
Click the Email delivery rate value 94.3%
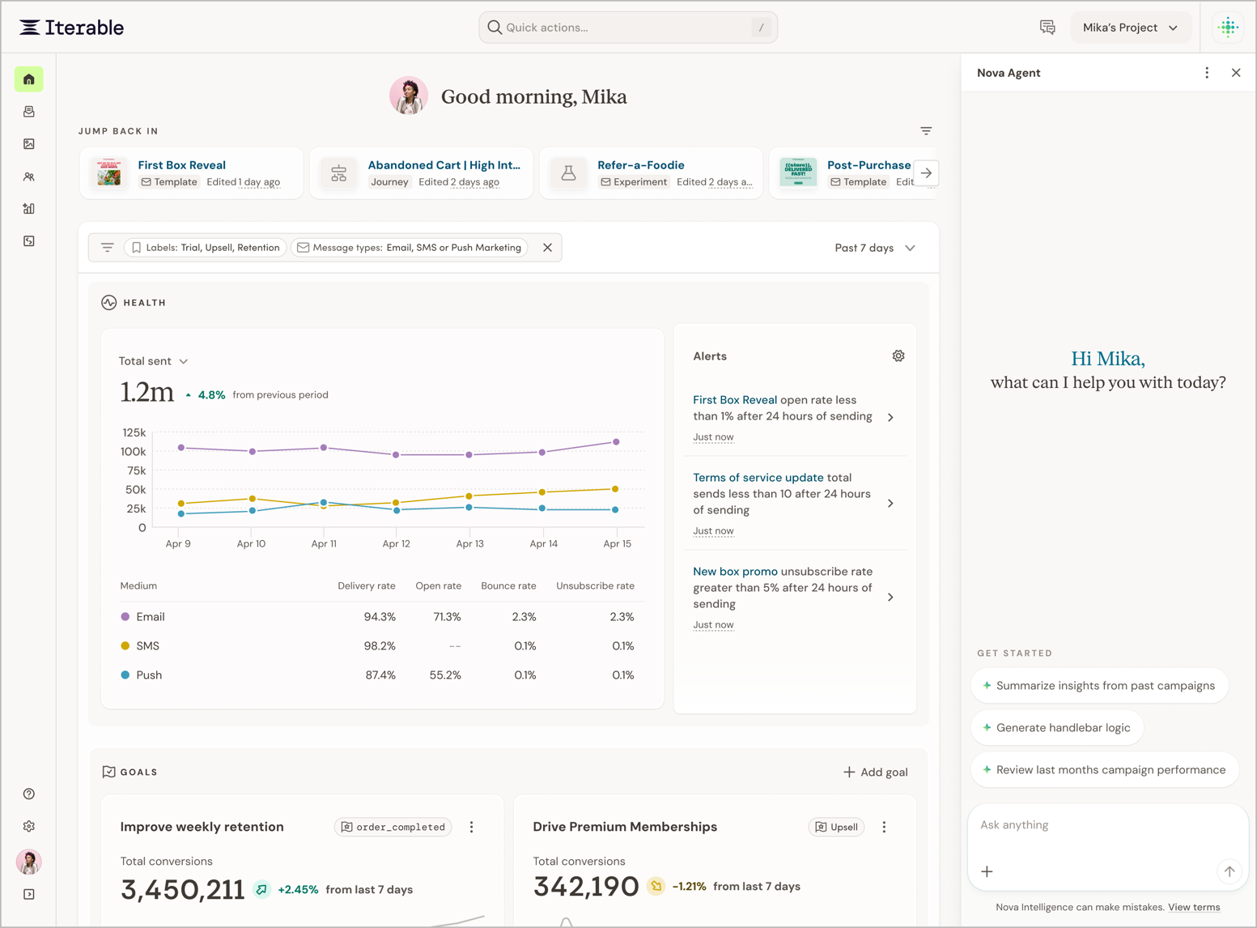tap(380, 617)
